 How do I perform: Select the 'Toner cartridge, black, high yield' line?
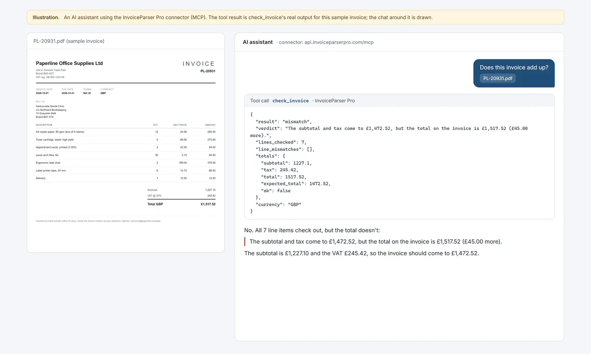point(55,140)
